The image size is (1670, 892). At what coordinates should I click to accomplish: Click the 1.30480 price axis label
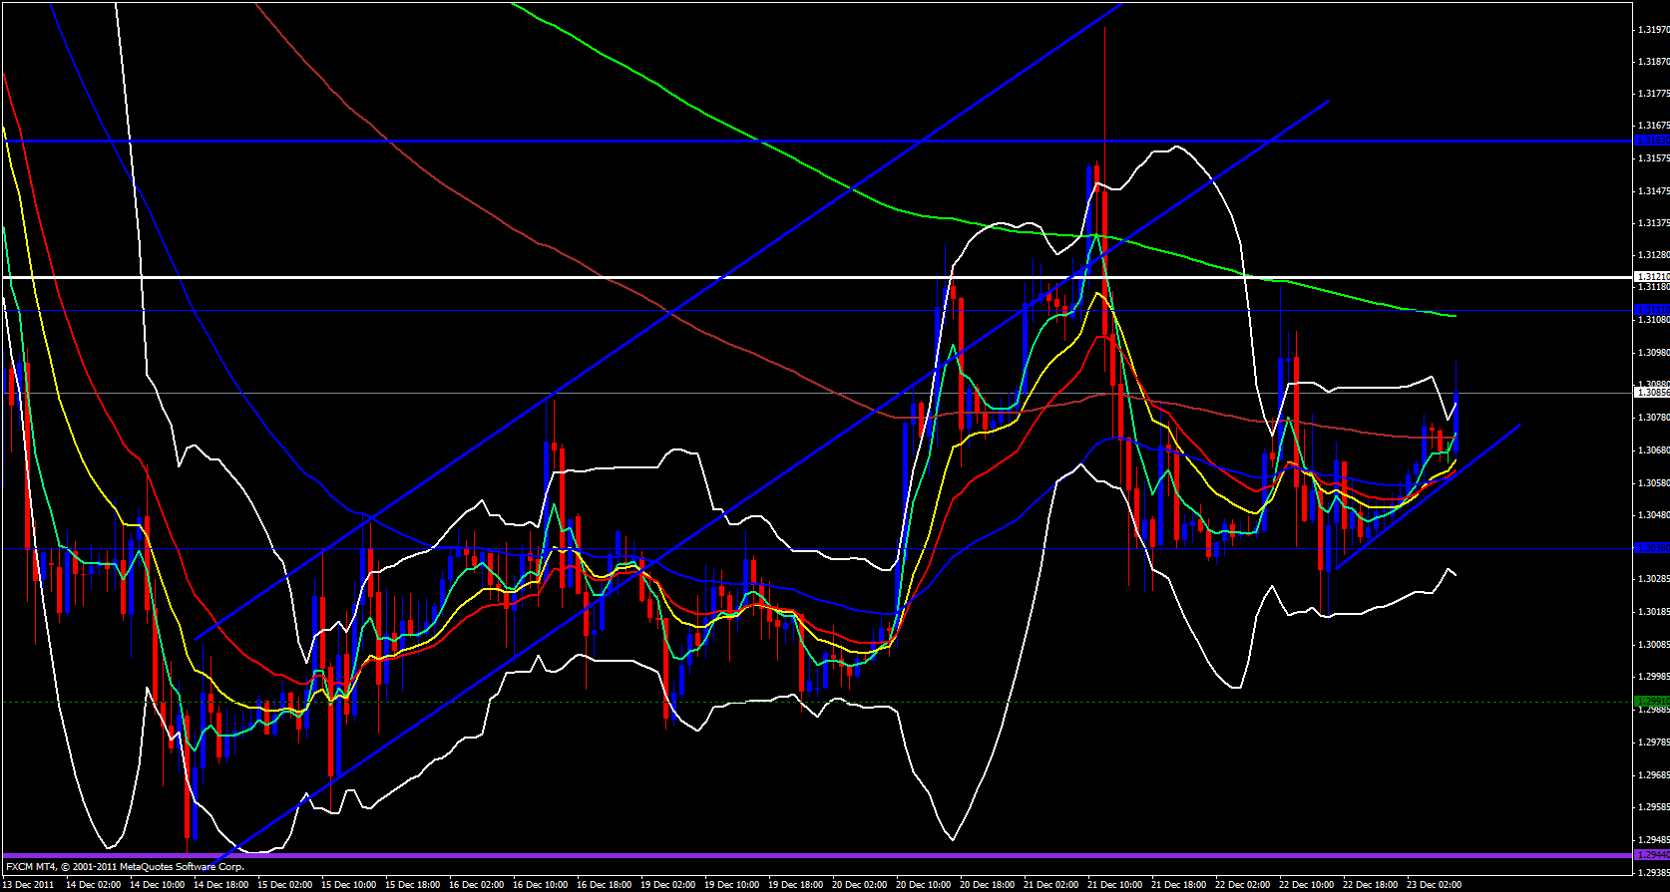click(x=1654, y=515)
